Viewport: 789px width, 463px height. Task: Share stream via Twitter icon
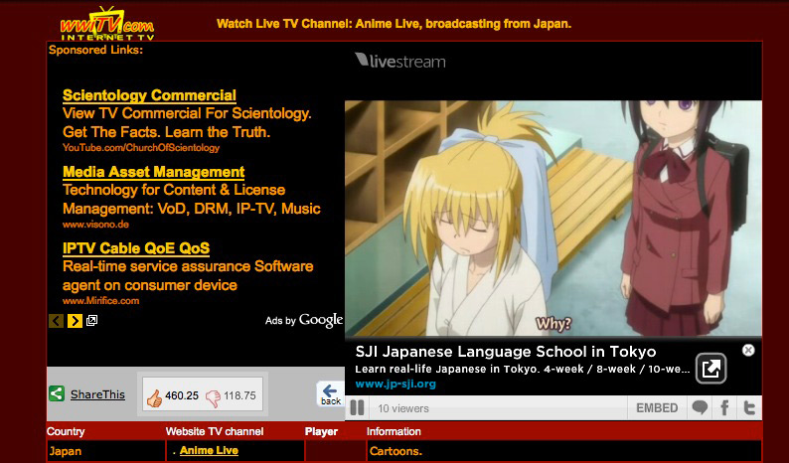click(x=749, y=408)
